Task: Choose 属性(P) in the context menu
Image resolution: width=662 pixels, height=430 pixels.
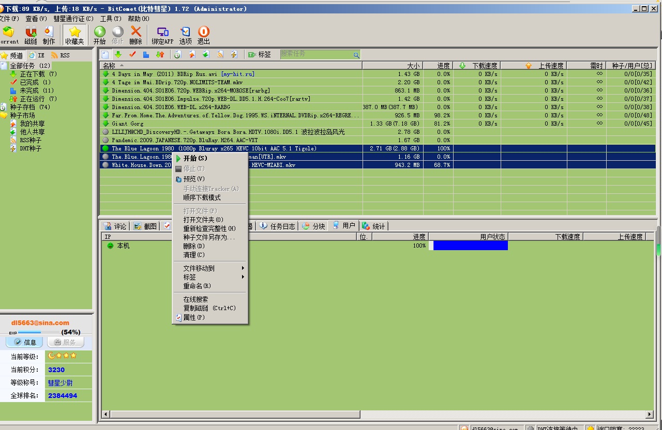Action: pos(210,317)
